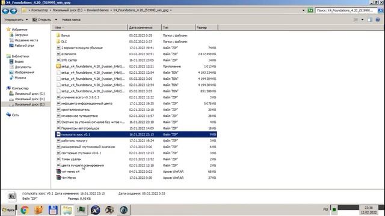Select the highlighted 'хаос v0.1' file row
This screenshot has height=216, width=385.
137,134
